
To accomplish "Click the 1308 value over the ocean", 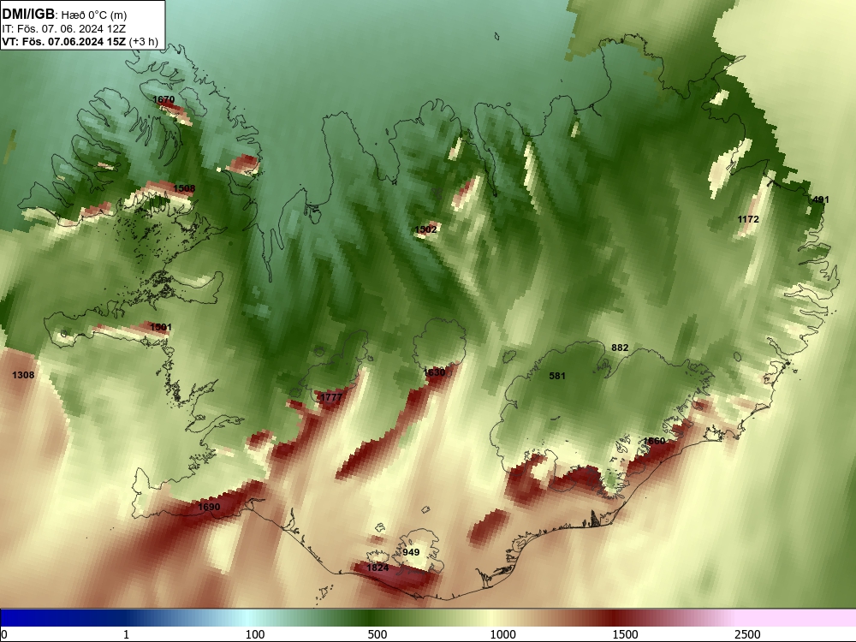I will 23,375.
